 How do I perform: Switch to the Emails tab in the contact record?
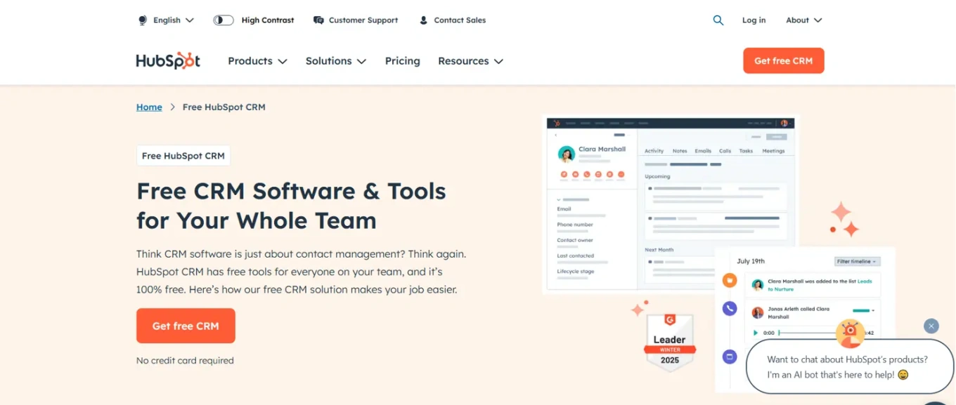tap(702, 151)
